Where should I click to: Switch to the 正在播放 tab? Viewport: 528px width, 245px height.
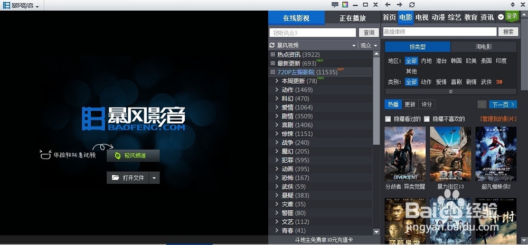pyautogui.click(x=353, y=18)
